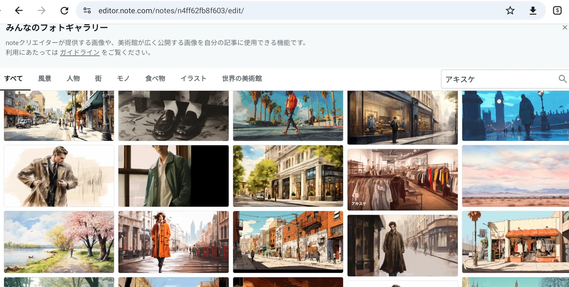Switch to the 人物 tab
Screen dimensions: 569x287
click(73, 78)
